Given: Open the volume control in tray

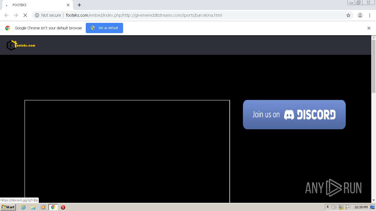Looking at the screenshot, I should click(x=334, y=207).
